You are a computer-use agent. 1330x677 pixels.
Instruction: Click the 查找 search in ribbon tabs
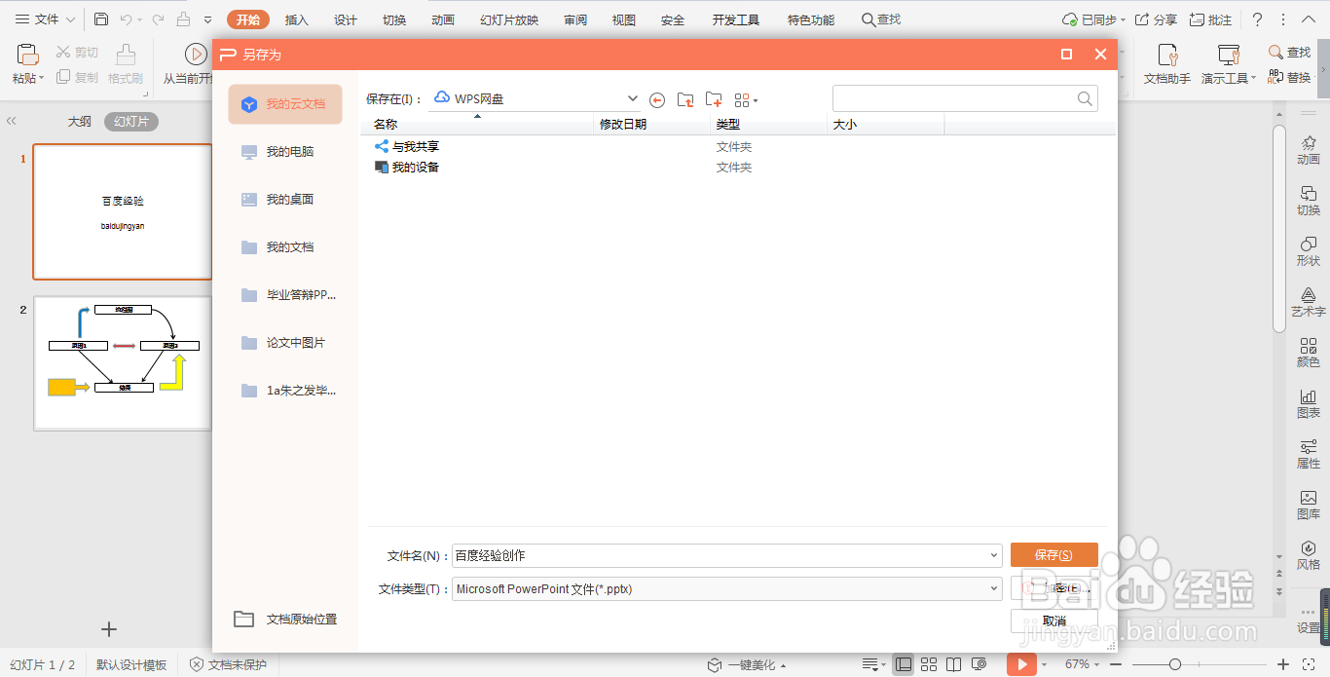881,19
